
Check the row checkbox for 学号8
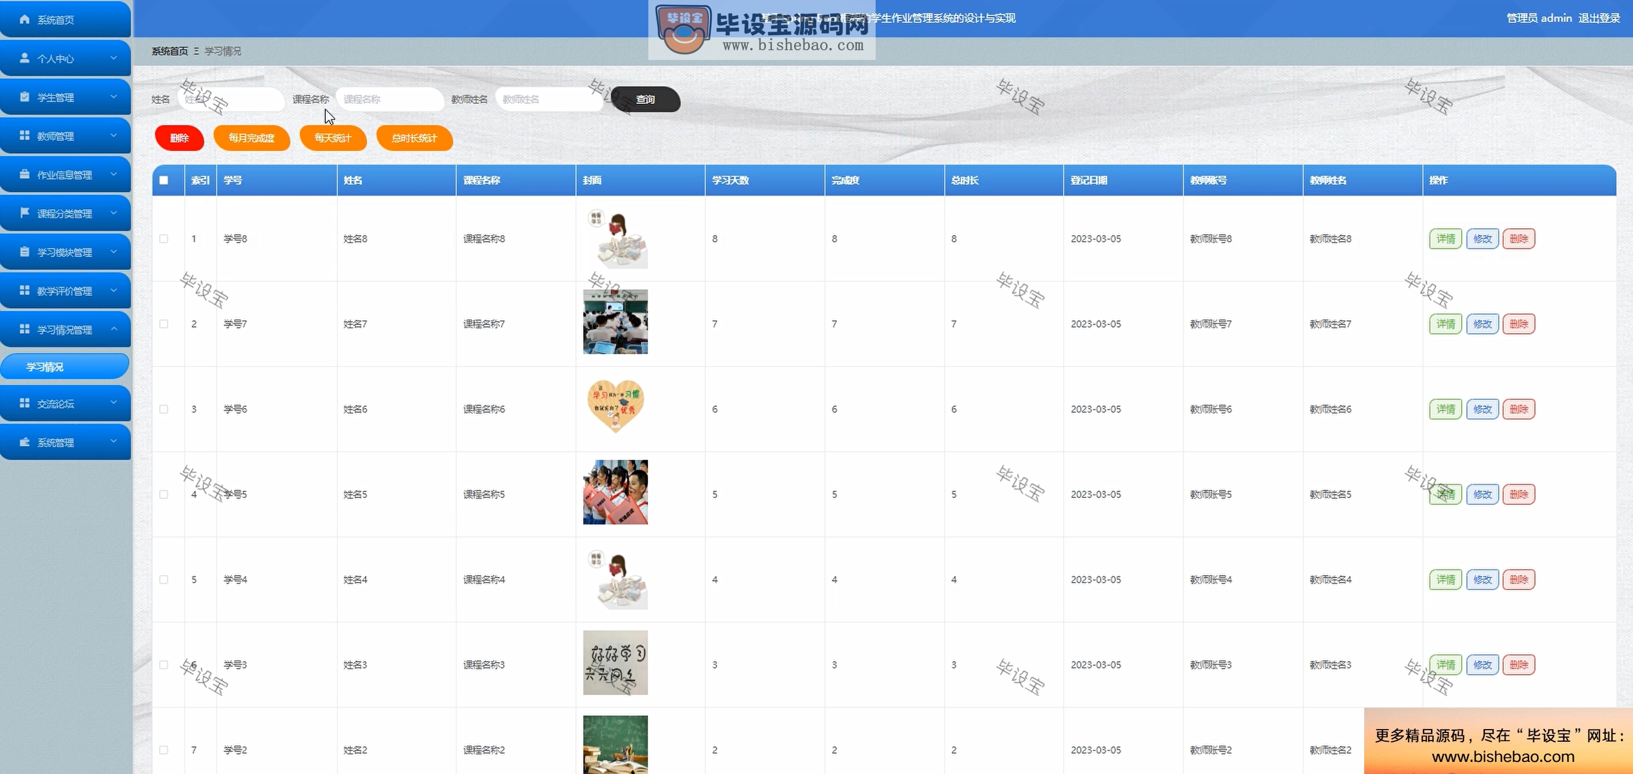point(164,239)
